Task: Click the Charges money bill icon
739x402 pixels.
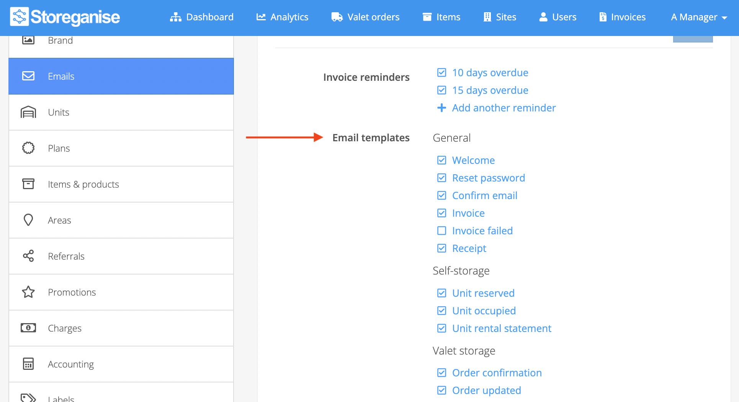Action: (x=28, y=328)
